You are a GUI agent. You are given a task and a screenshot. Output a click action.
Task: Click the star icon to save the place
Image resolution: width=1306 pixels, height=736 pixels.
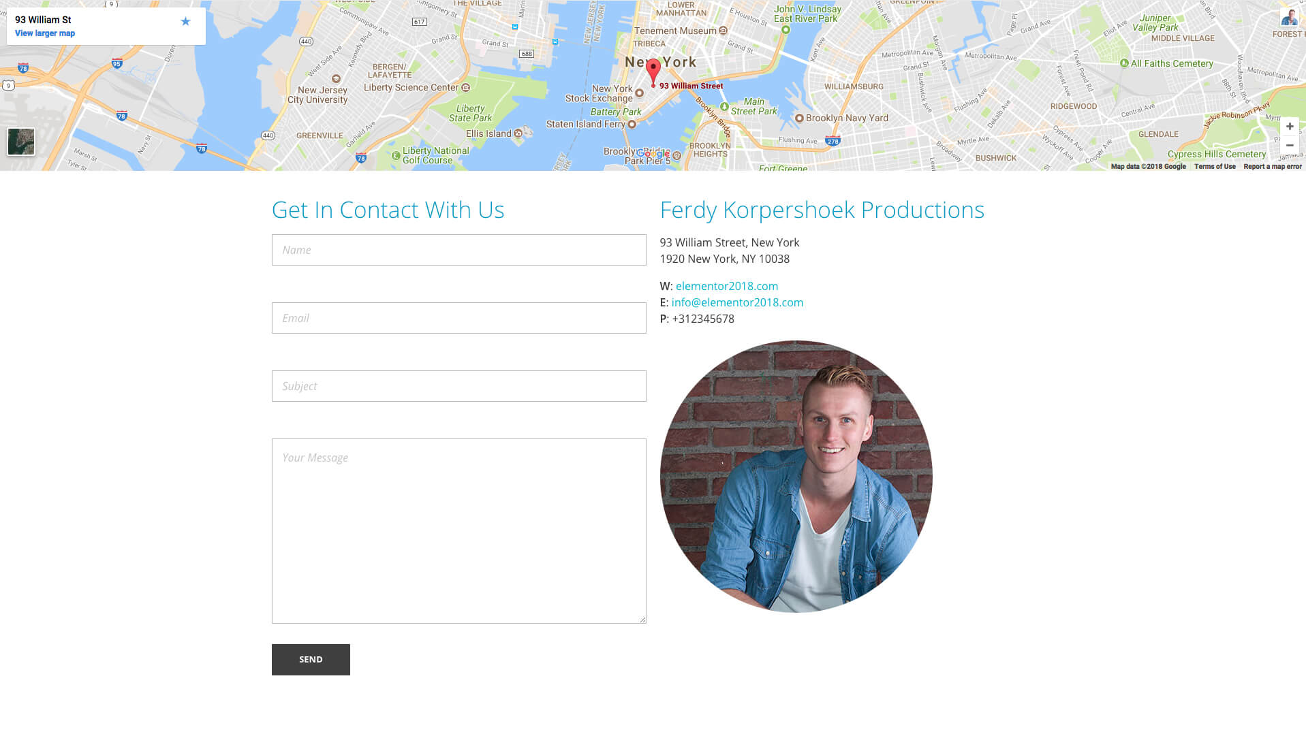click(185, 21)
